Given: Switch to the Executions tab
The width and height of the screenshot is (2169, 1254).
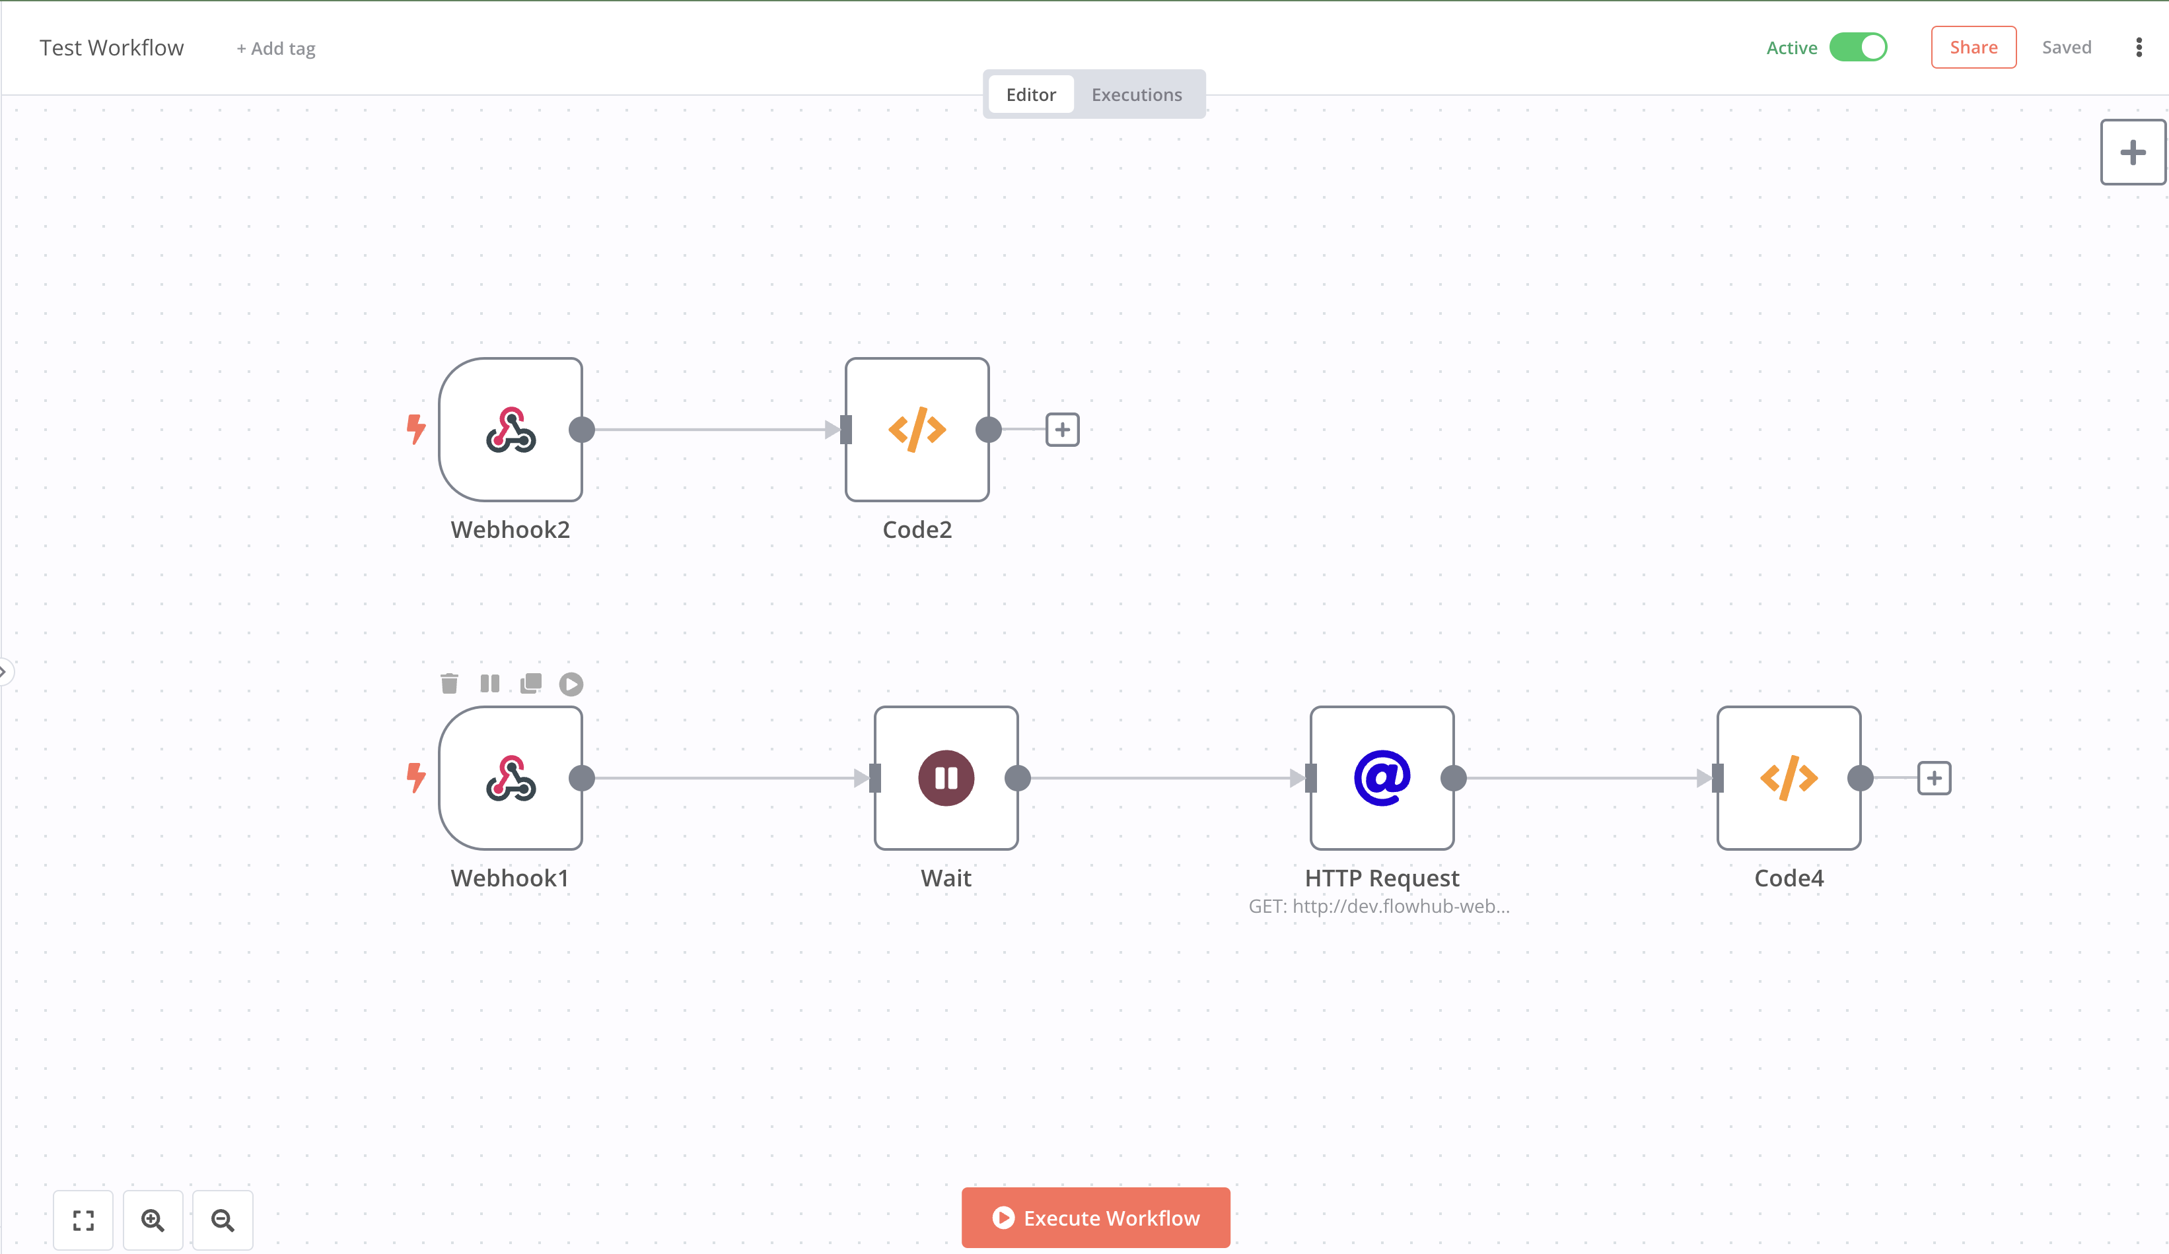Looking at the screenshot, I should click(x=1136, y=94).
